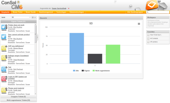Toggle the Eigene series in chart legend

tap(86, 71)
